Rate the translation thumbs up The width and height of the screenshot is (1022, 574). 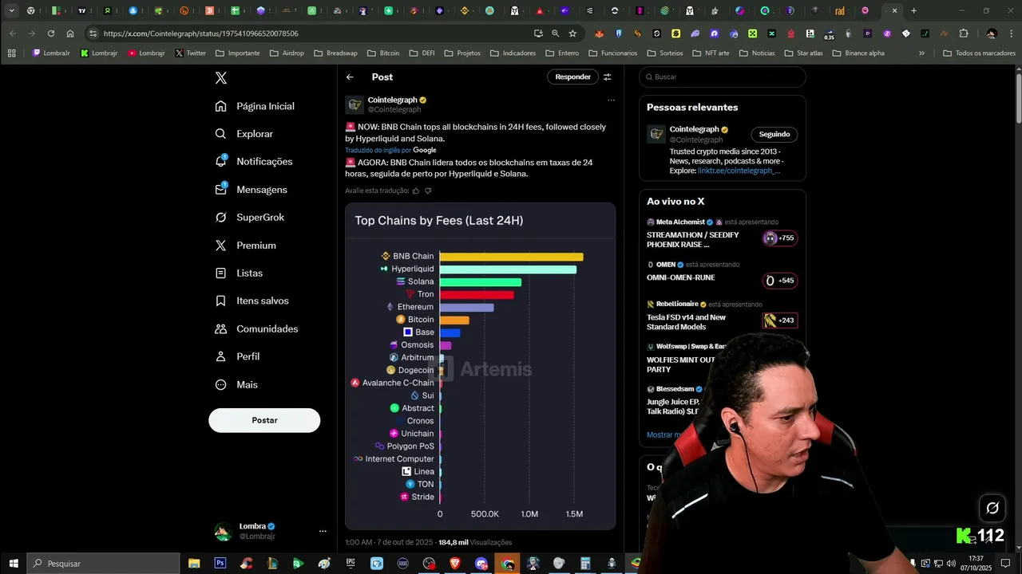pyautogui.click(x=416, y=191)
